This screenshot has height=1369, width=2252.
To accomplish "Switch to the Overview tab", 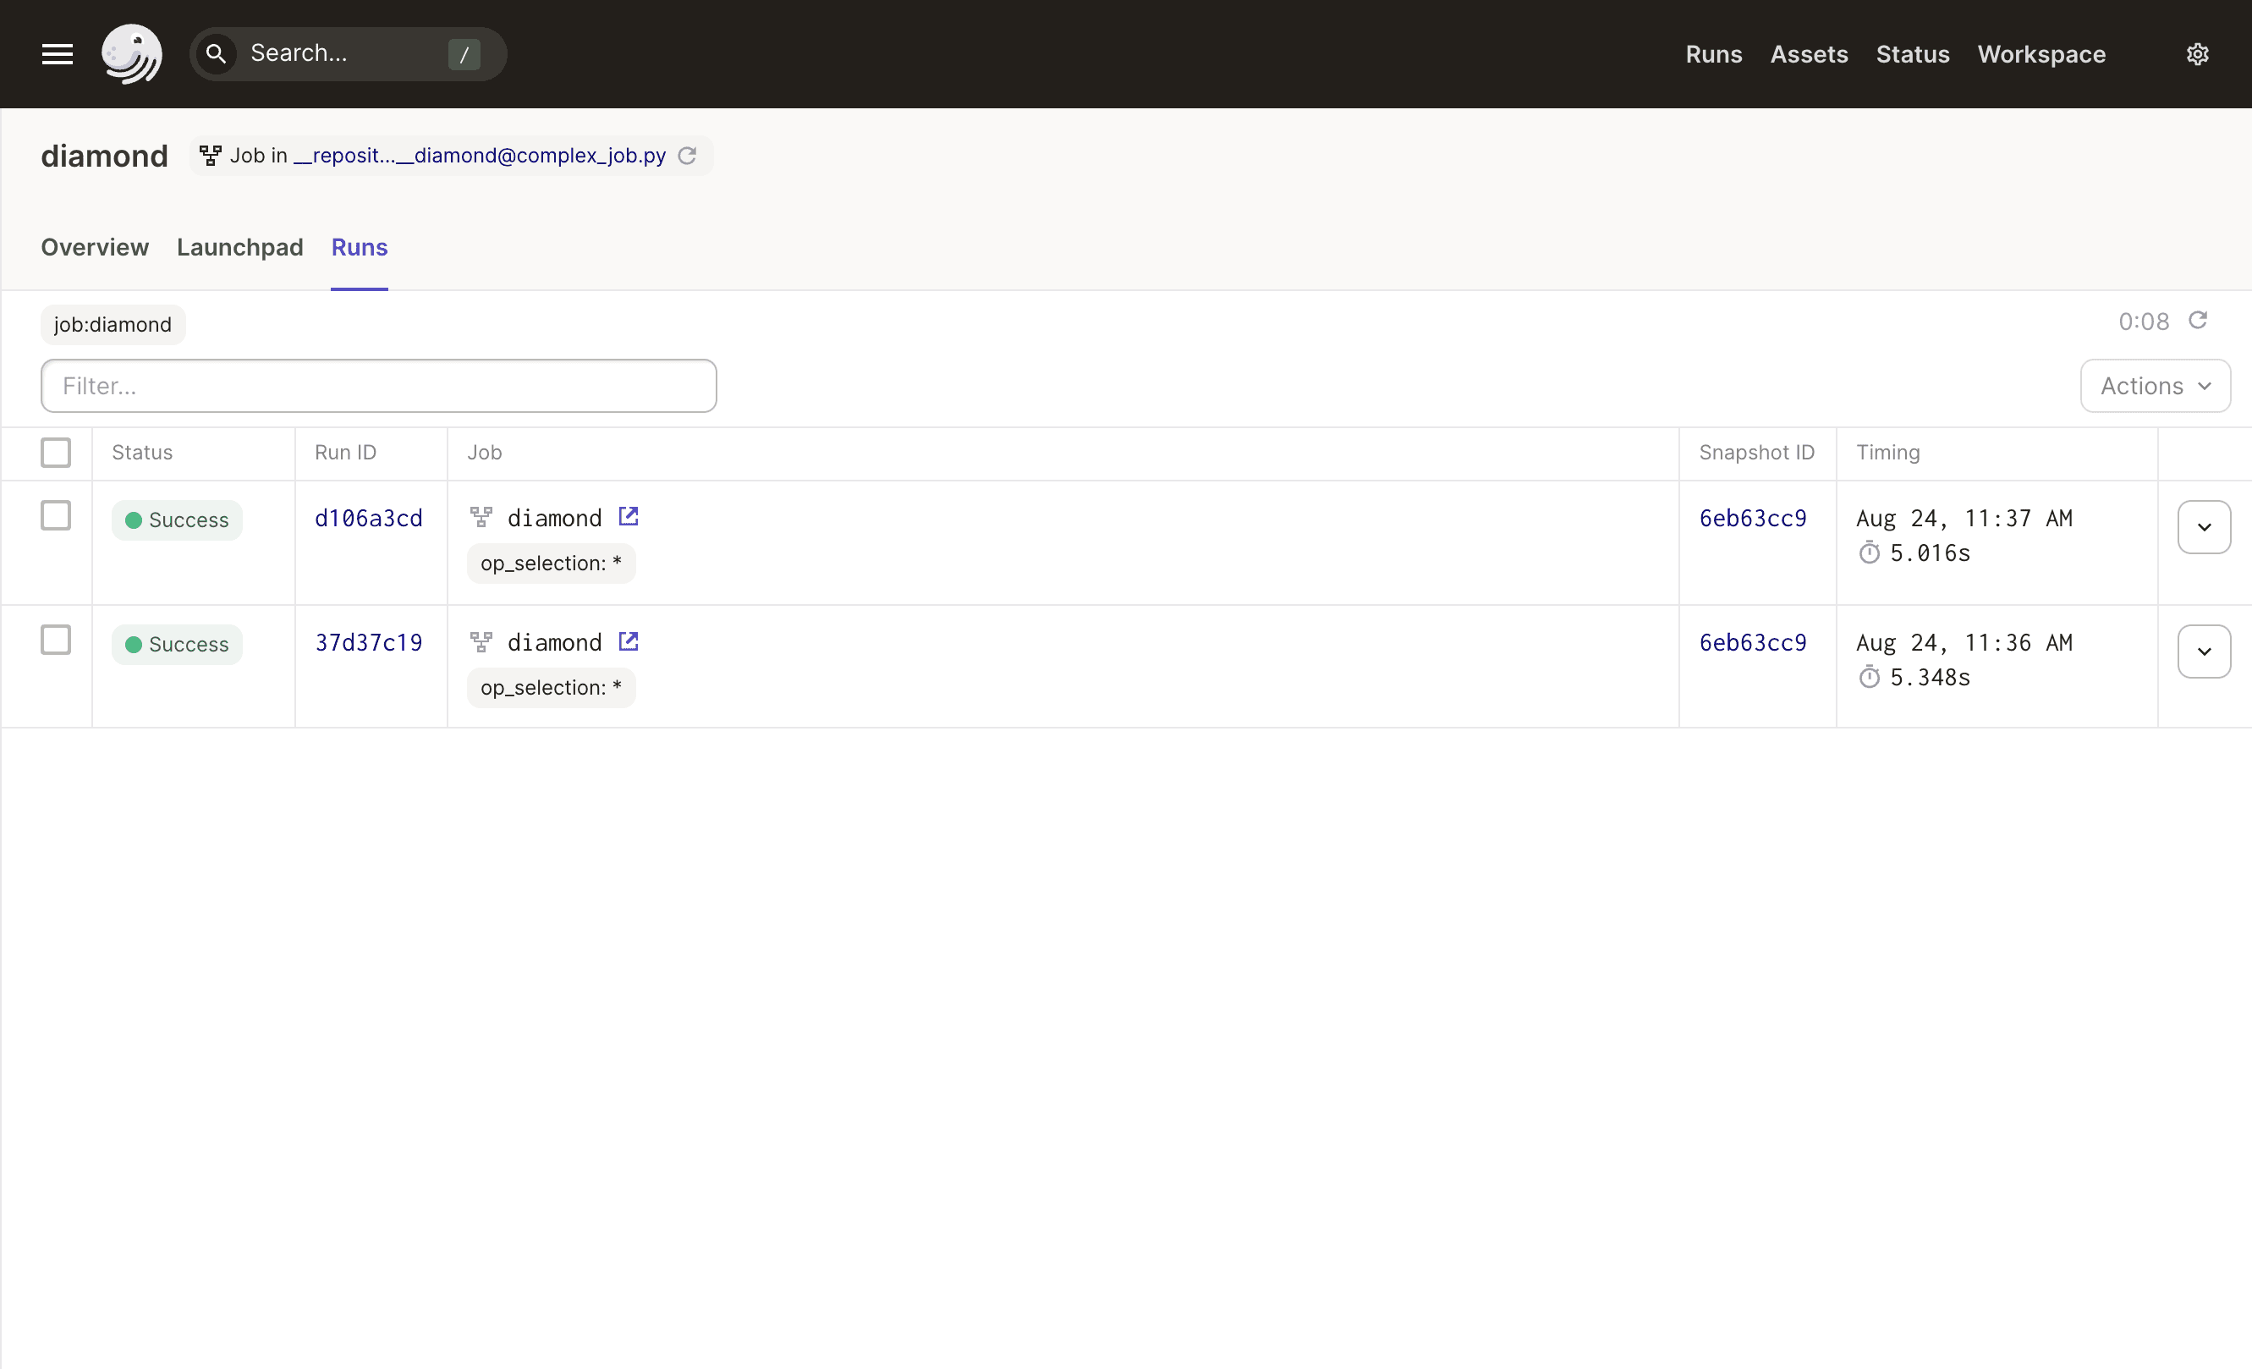I will pyautogui.click(x=93, y=248).
